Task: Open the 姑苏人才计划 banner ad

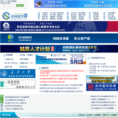Action: click(59, 49)
